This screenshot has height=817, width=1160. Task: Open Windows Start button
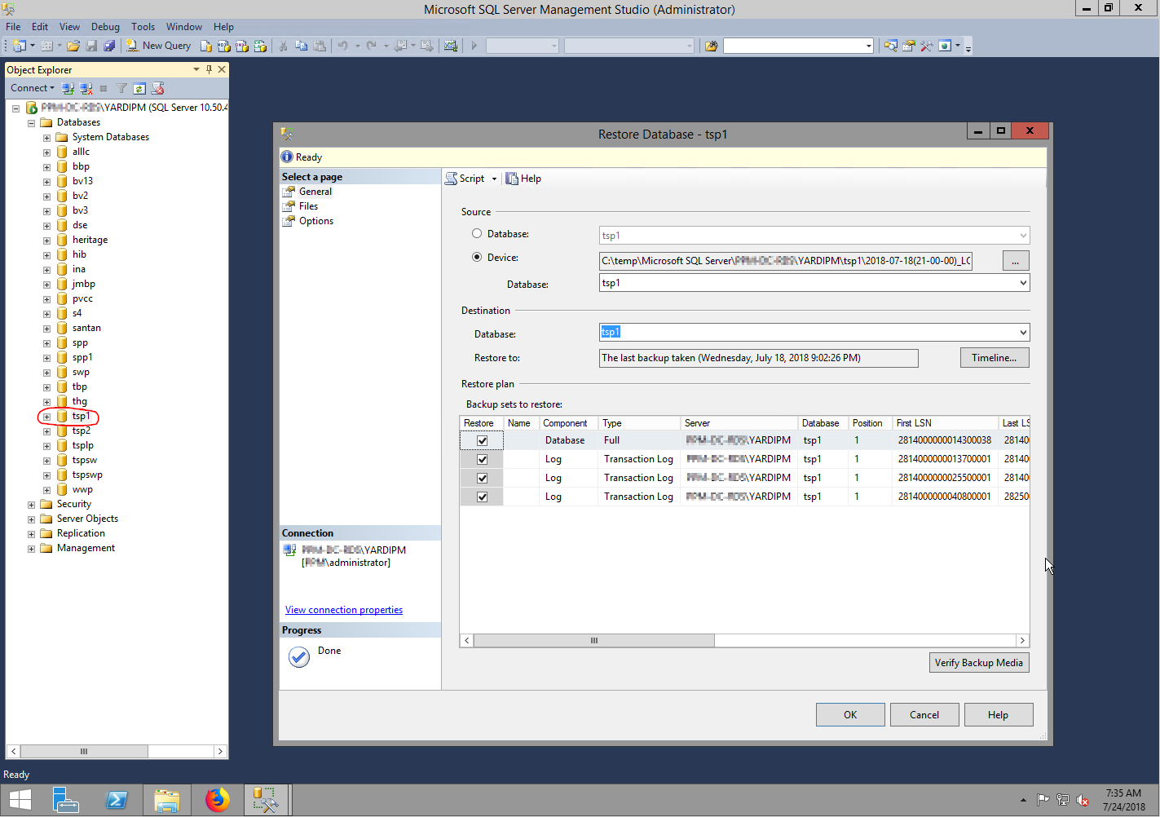tap(20, 800)
